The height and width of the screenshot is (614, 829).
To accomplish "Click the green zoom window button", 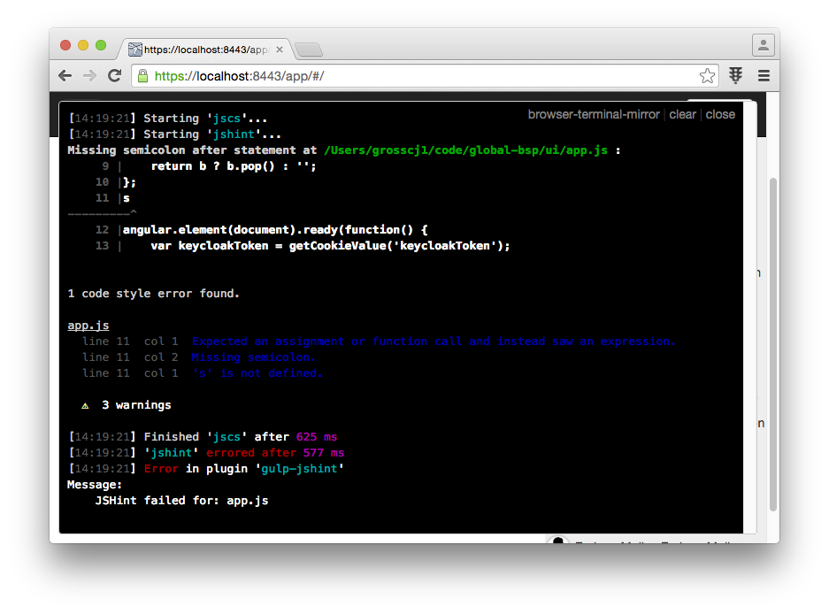I will [x=101, y=45].
